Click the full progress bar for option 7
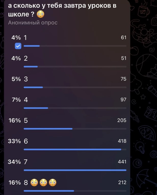The height and width of the screenshot is (195, 157). coord(75,170)
